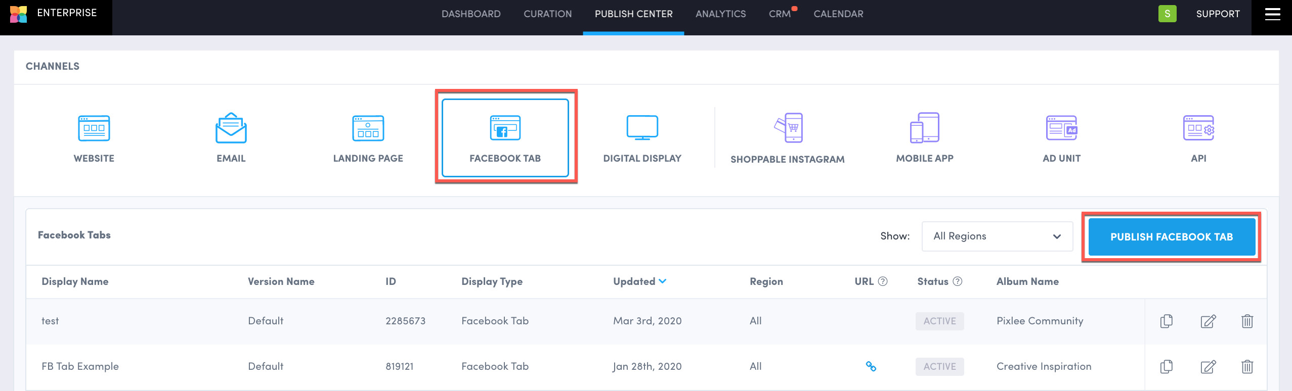This screenshot has width=1292, height=391.
Task: Select the Digital Display channel
Action: point(642,128)
